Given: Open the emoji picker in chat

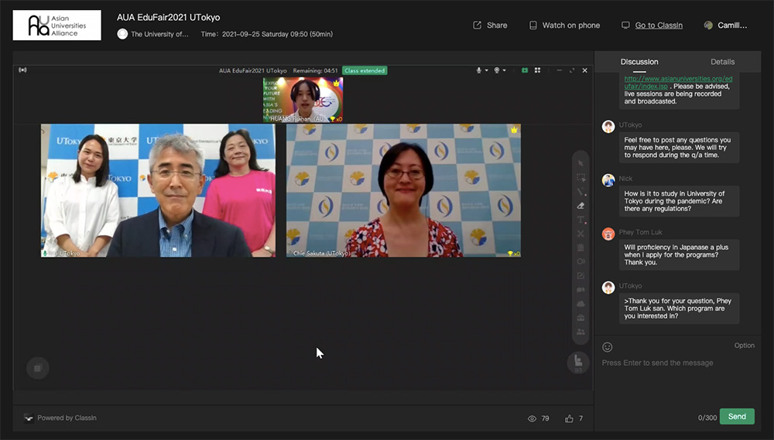Looking at the screenshot, I should (607, 347).
